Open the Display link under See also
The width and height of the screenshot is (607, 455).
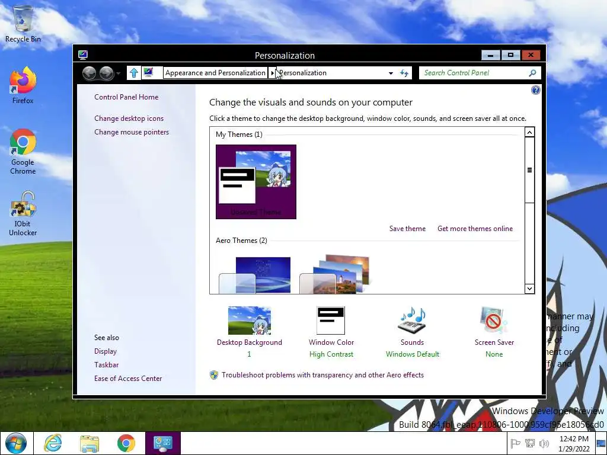[x=106, y=351]
